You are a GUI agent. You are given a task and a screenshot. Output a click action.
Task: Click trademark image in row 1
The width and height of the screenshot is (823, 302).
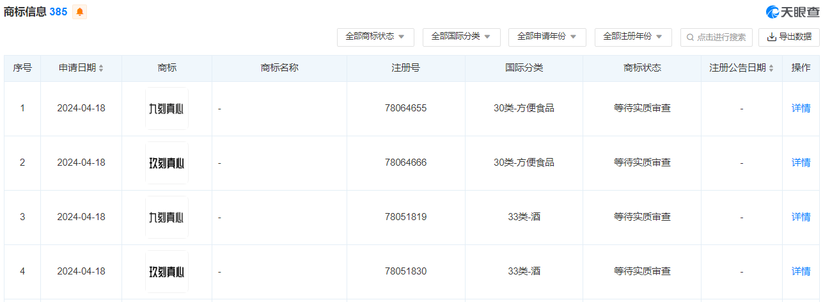166,108
